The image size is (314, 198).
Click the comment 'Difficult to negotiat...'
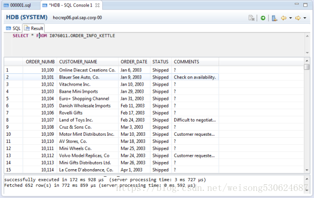[x=195, y=120]
